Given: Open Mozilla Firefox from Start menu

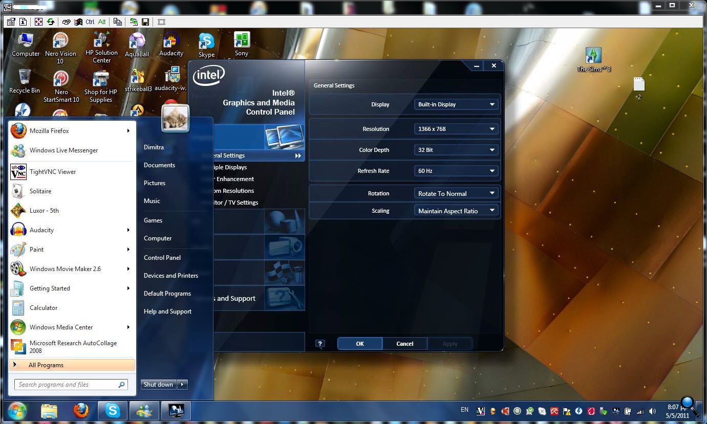Looking at the screenshot, I should [72, 131].
